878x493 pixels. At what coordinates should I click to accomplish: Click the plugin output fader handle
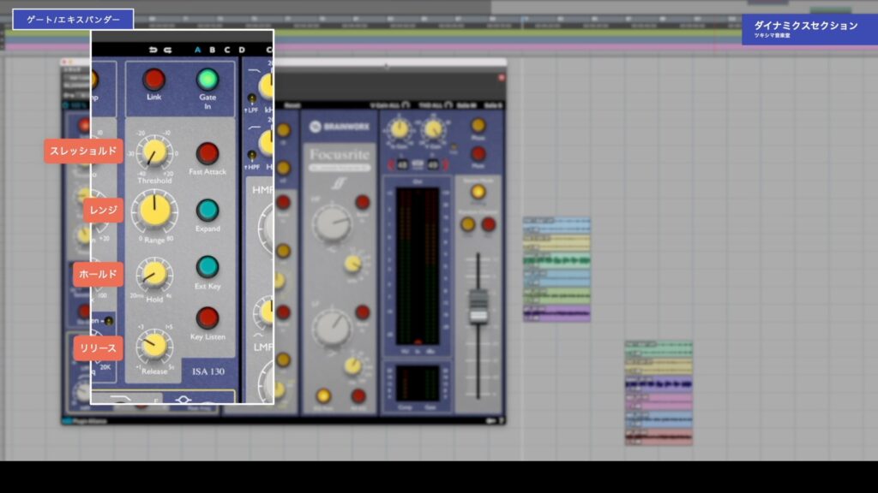click(x=478, y=306)
